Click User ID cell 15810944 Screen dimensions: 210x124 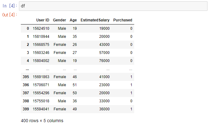[x=41, y=37]
